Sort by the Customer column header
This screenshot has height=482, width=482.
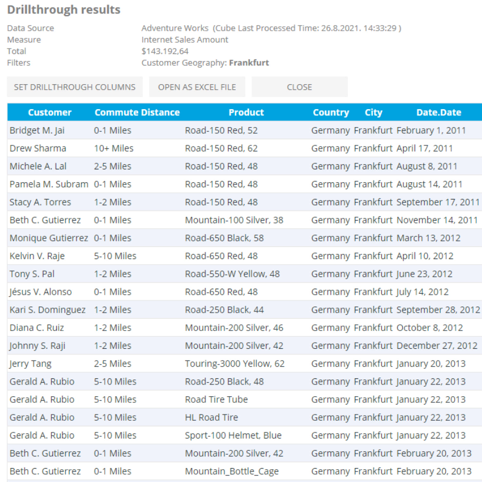click(50, 113)
